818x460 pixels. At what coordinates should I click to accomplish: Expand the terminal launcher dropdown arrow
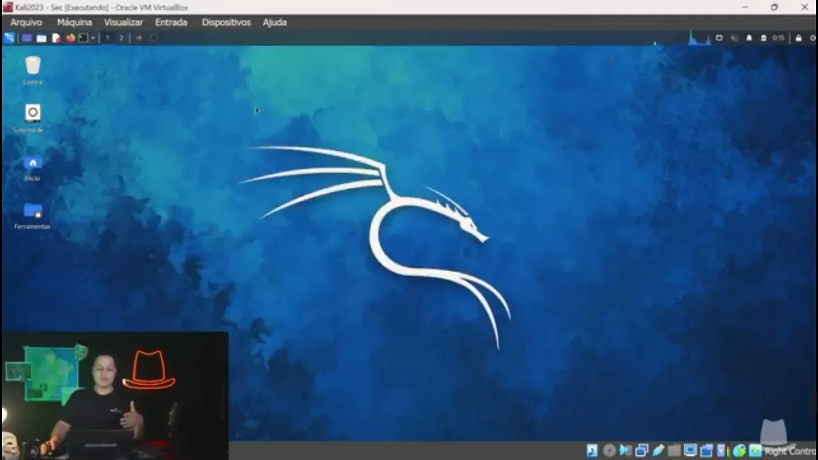pos(93,38)
